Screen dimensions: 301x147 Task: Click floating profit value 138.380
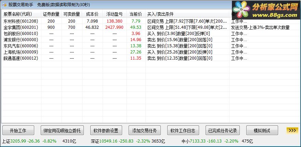[x=114, y=21]
